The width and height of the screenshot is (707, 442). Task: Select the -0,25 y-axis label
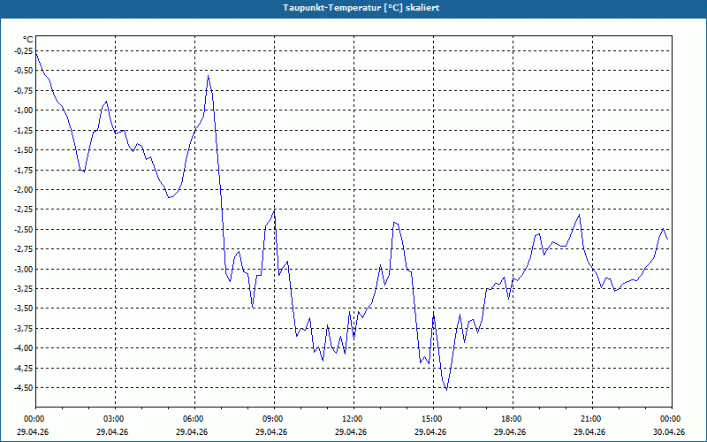pyautogui.click(x=24, y=51)
